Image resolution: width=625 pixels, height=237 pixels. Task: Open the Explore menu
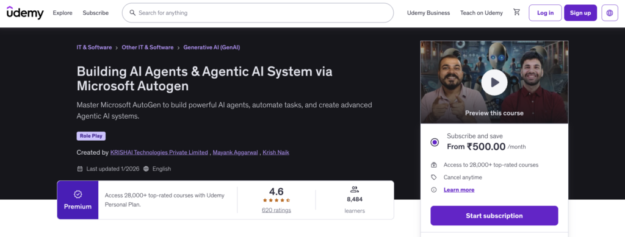63,13
